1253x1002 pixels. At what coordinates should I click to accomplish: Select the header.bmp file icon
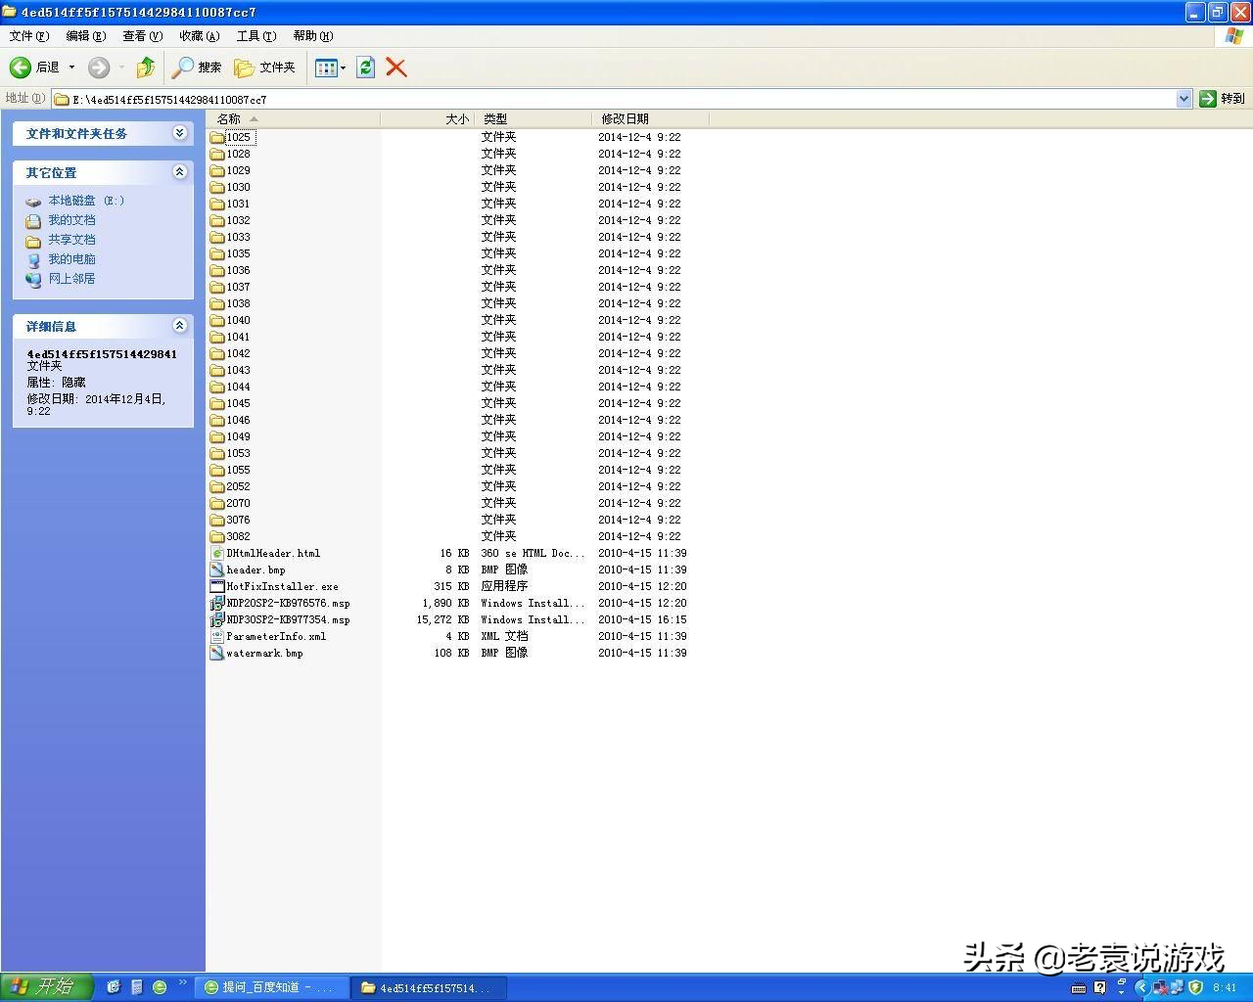click(217, 569)
